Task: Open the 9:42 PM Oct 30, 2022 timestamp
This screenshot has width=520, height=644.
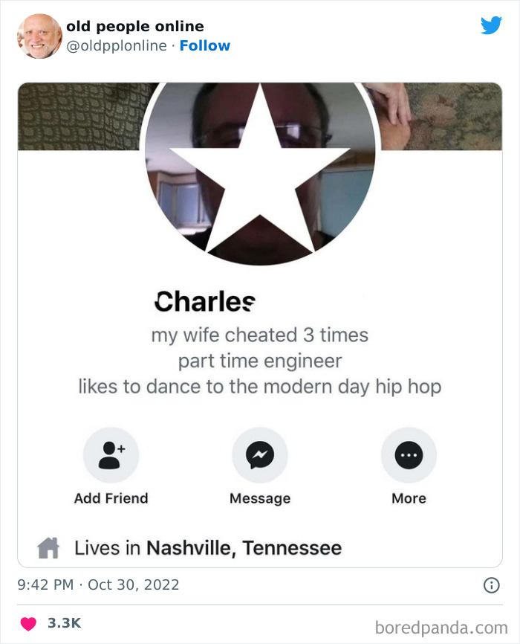Action: [x=98, y=585]
